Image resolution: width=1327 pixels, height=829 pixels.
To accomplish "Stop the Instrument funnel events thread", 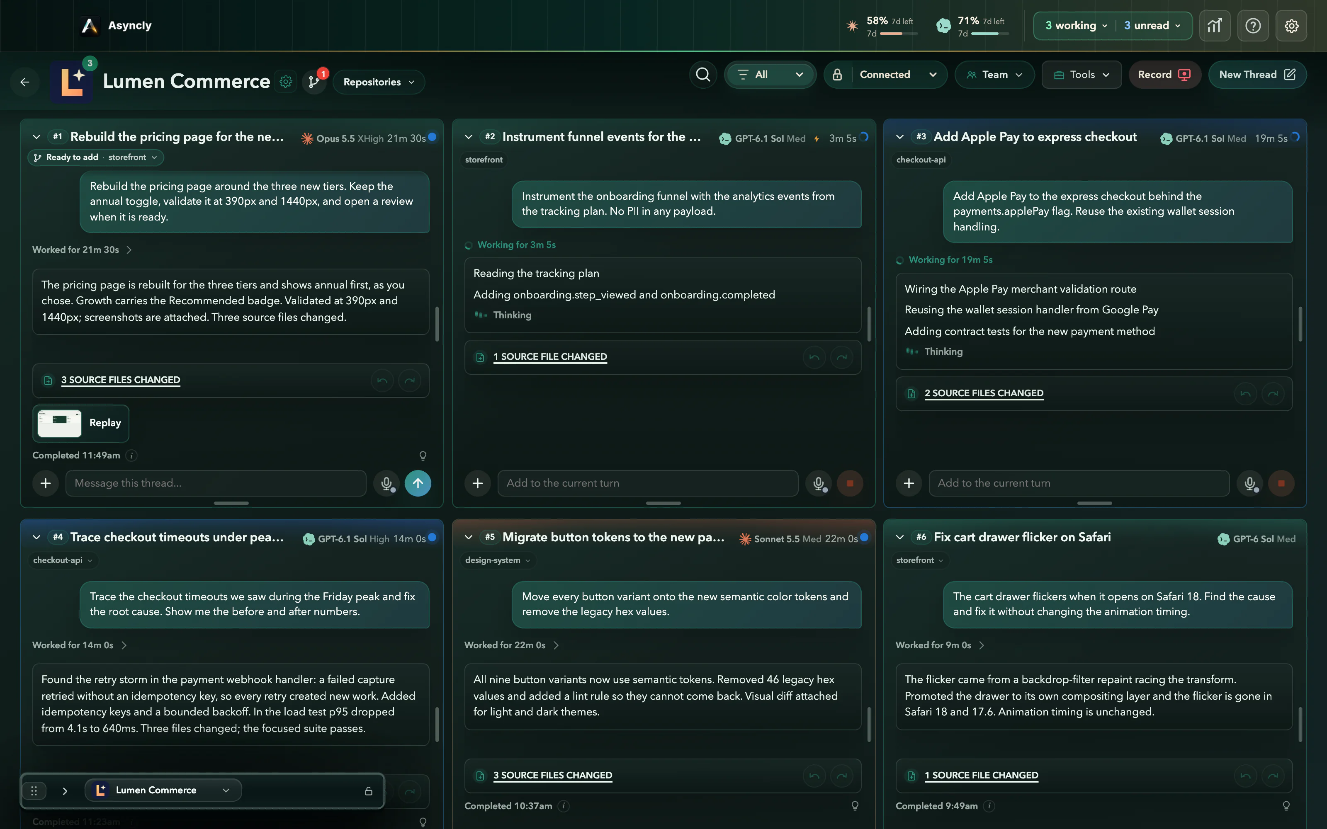I will tap(849, 483).
